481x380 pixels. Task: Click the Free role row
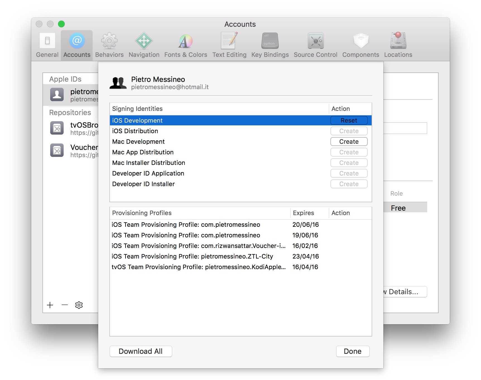[405, 208]
